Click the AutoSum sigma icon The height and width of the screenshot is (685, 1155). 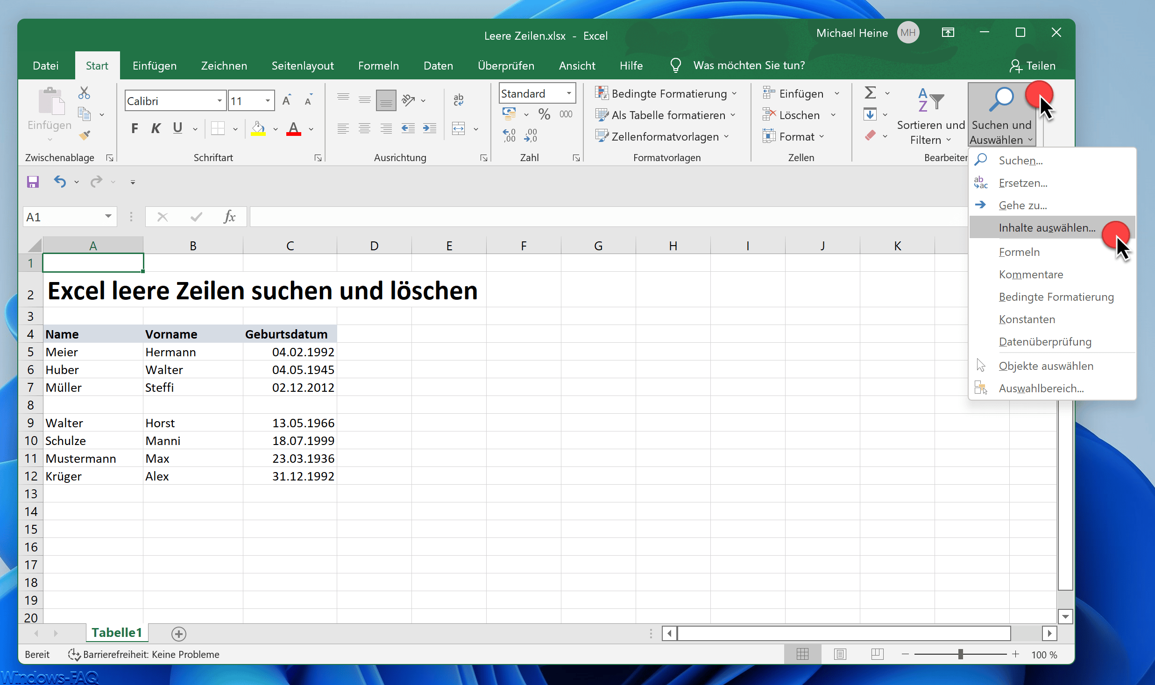coord(870,93)
